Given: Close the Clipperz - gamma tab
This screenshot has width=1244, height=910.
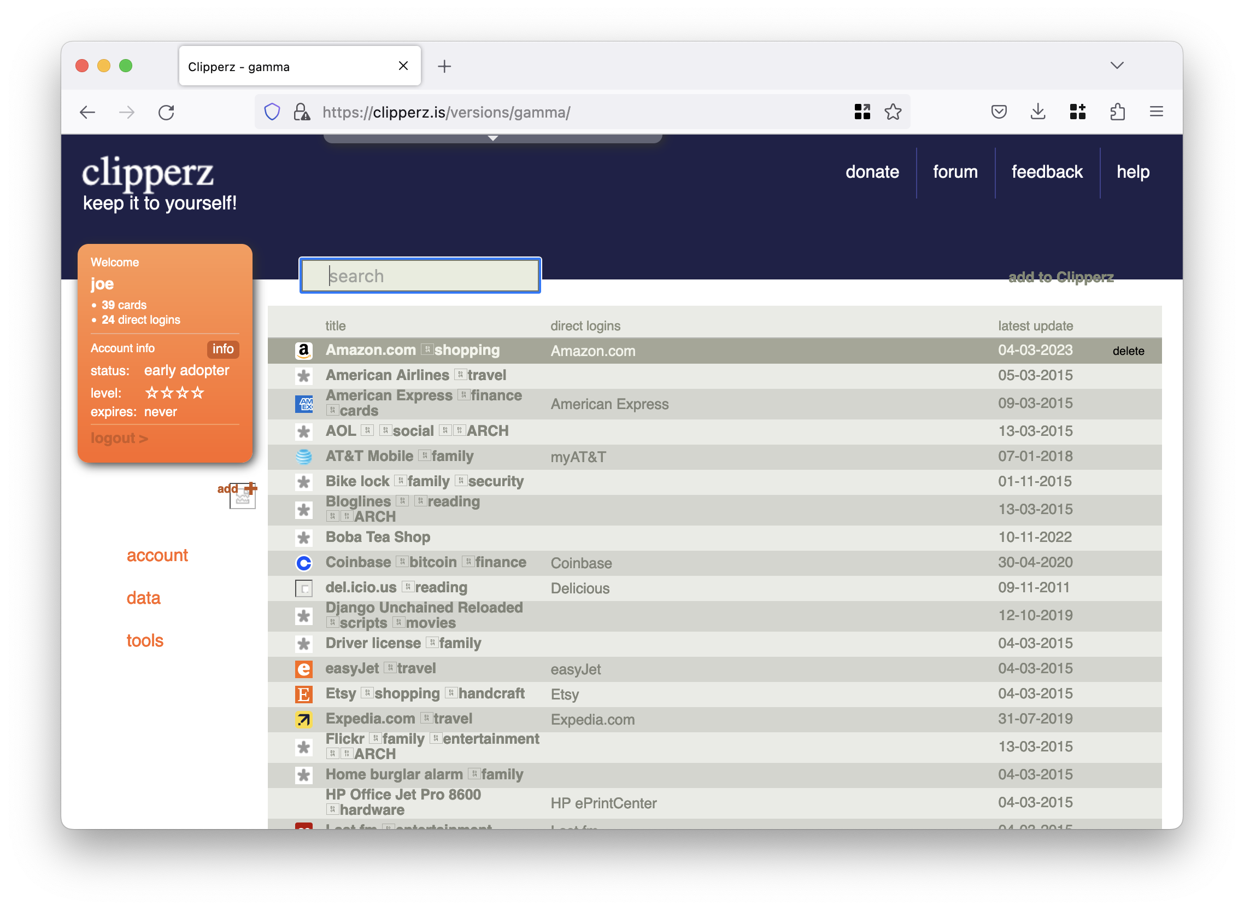Looking at the screenshot, I should pos(403,66).
